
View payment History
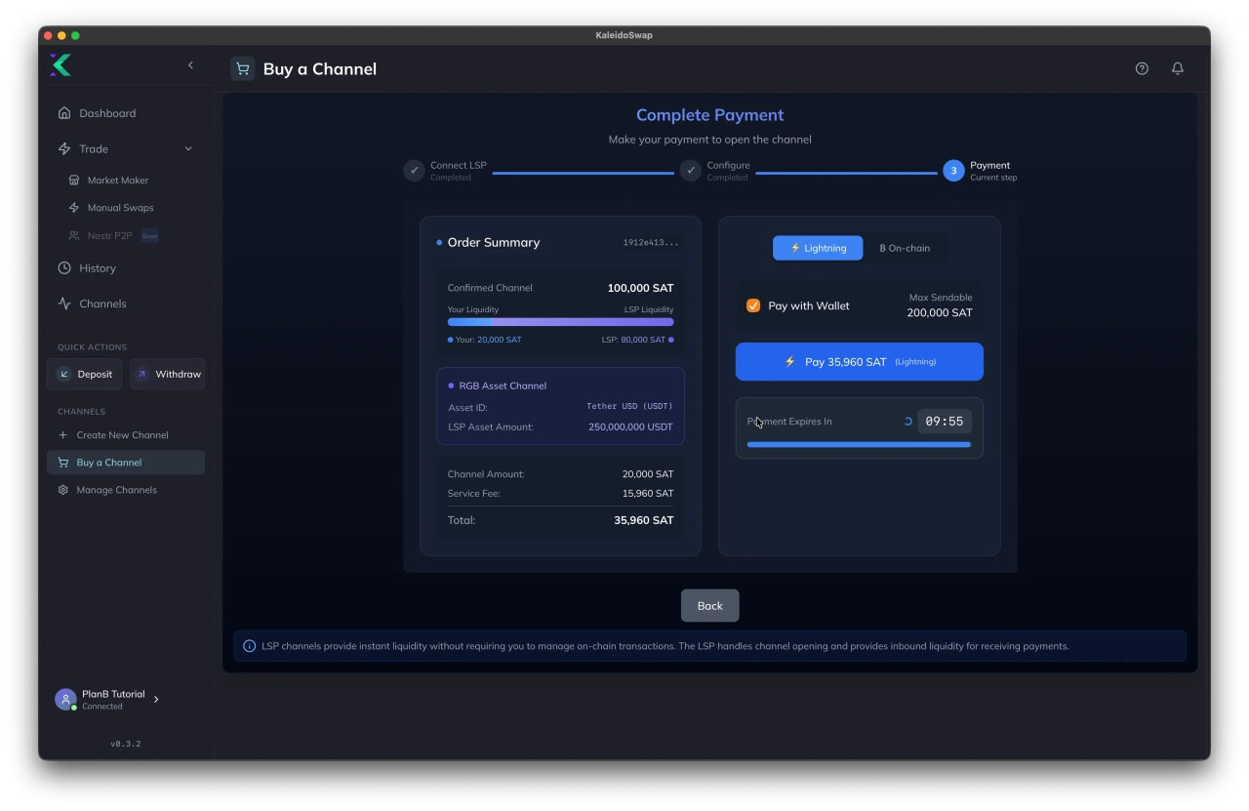98,267
